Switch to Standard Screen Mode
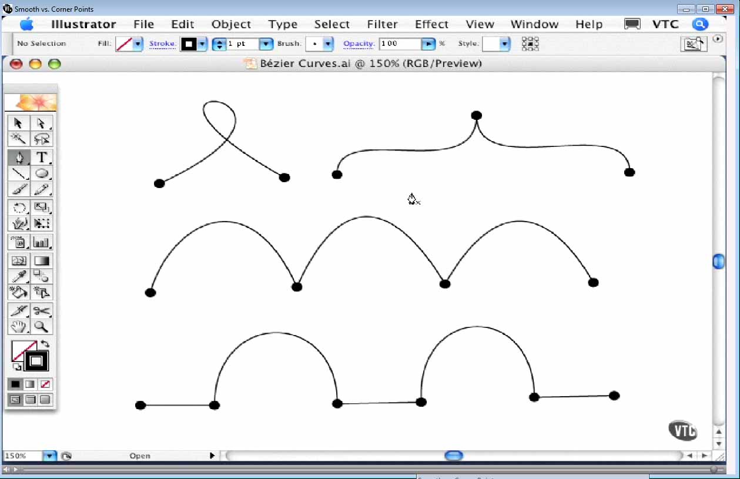The height and width of the screenshot is (479, 740). pyautogui.click(x=15, y=400)
